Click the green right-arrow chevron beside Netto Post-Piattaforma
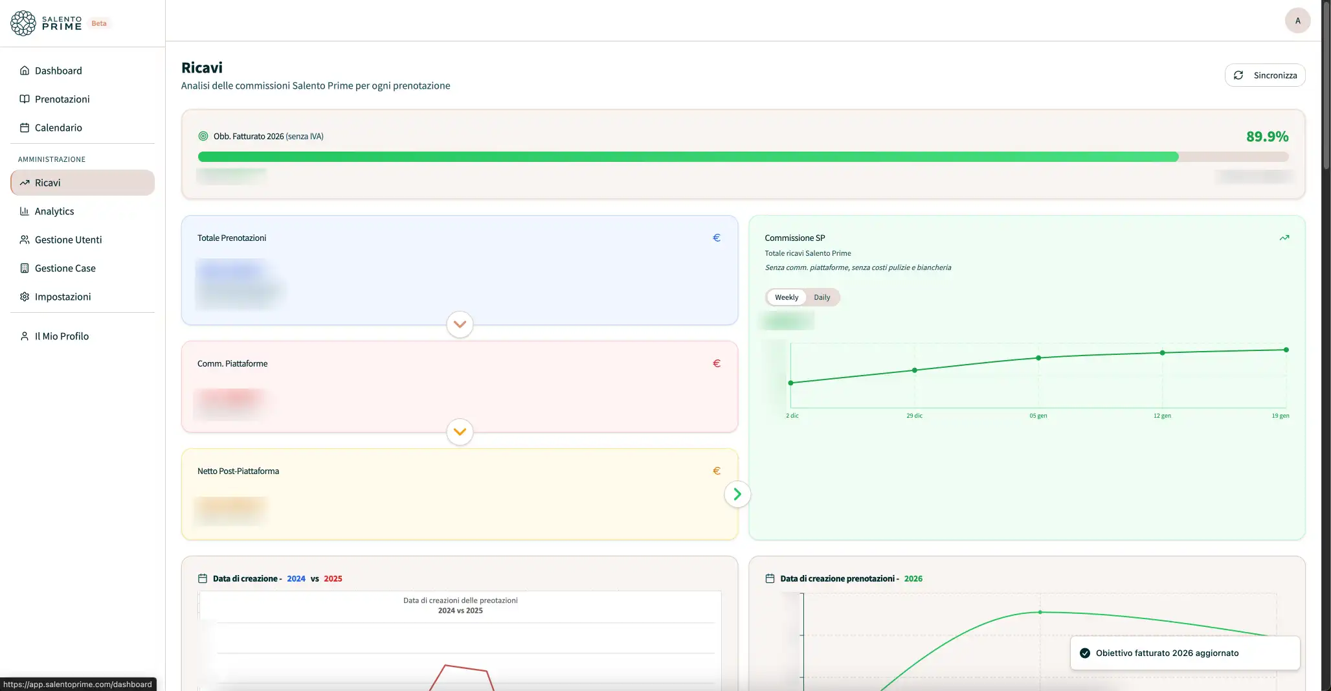The height and width of the screenshot is (691, 1331). (737, 494)
